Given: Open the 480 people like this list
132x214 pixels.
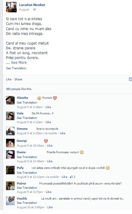Looking at the screenshot, I should (x=19, y=89).
